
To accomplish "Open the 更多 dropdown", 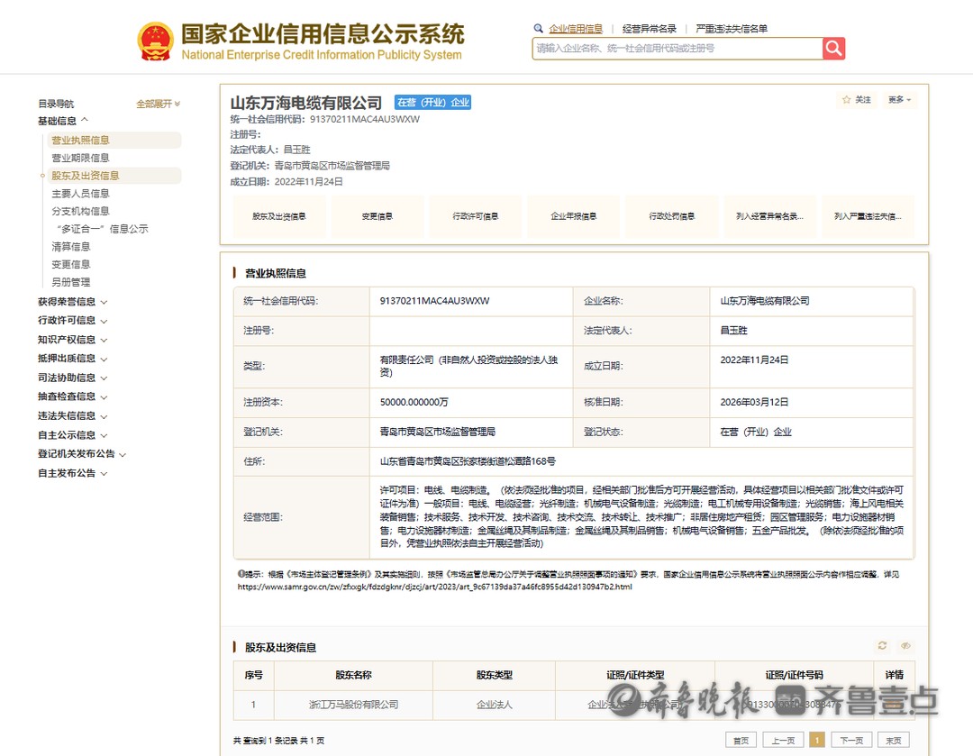I will tap(899, 100).
